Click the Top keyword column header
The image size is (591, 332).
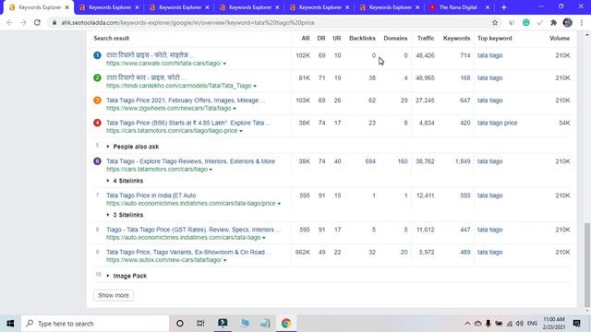pyautogui.click(x=495, y=38)
